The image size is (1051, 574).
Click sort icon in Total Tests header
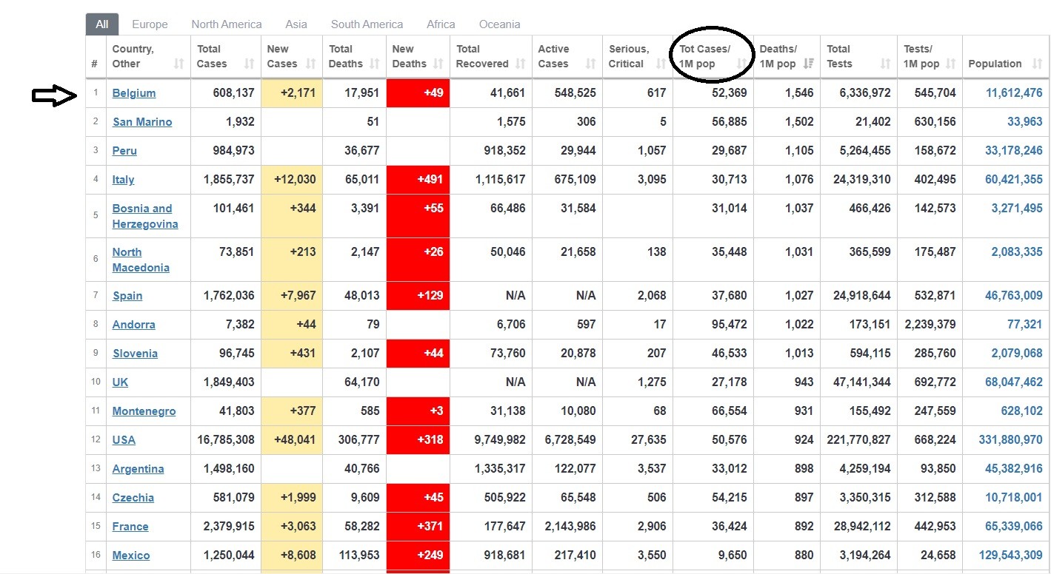[885, 64]
